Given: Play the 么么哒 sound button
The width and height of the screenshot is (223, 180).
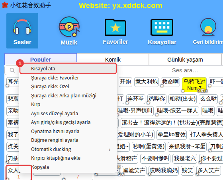Looking at the screenshot, I should pyautogui.click(x=208, y=99).
